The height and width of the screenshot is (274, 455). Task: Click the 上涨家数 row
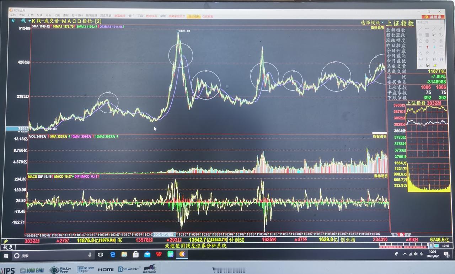click(x=417, y=87)
